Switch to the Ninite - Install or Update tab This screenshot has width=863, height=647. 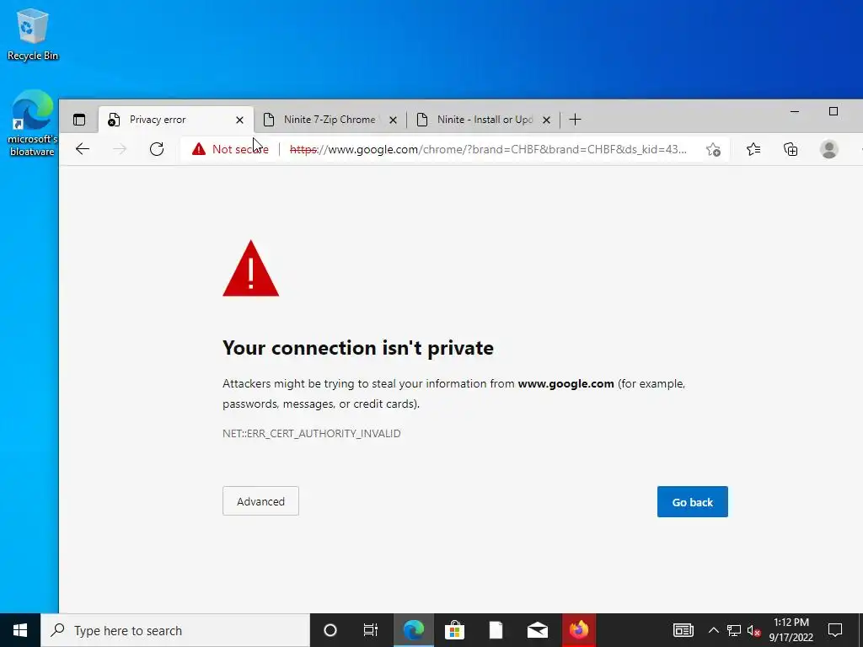click(485, 120)
